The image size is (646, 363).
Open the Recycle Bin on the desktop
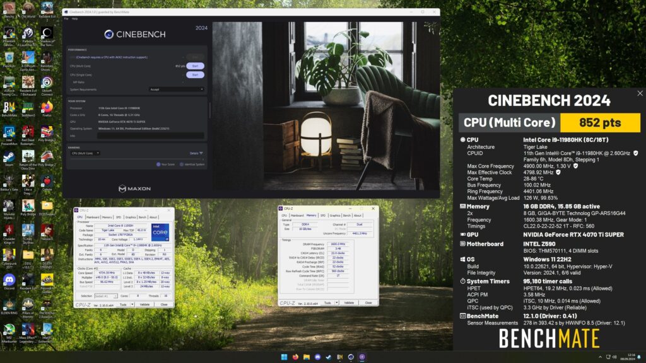coord(9,60)
